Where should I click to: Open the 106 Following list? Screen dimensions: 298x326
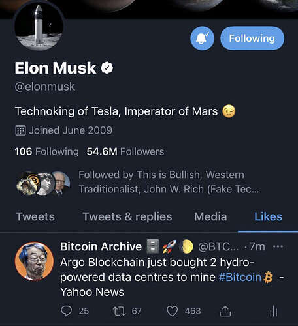(46, 151)
